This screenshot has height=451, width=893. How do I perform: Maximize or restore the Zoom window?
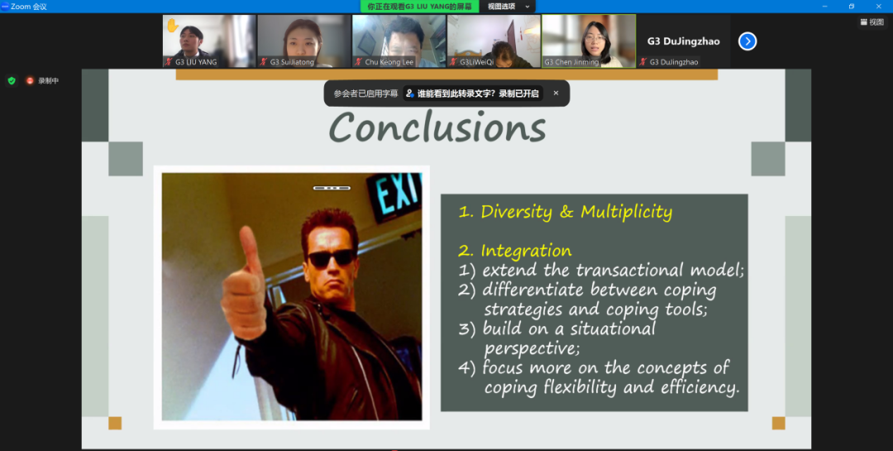pos(852,7)
